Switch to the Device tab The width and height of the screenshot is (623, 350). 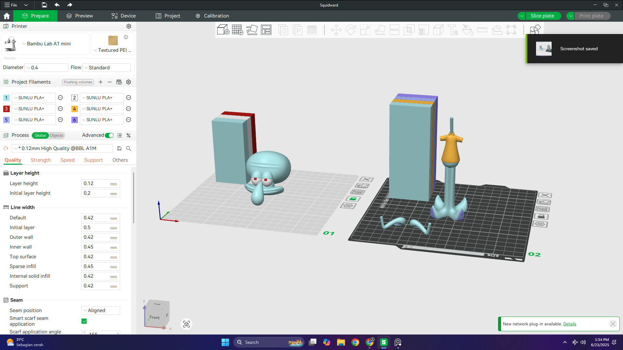click(124, 16)
